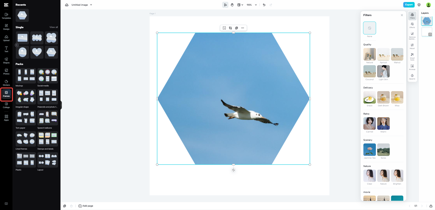Apply the Coconut filter
435x210 pixels.
point(369,71)
